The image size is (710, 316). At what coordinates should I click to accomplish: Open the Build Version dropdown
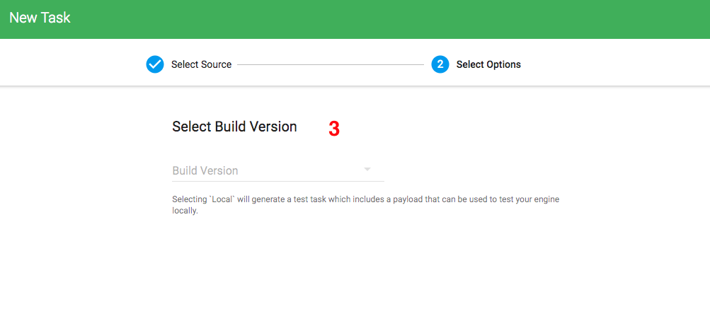277,170
